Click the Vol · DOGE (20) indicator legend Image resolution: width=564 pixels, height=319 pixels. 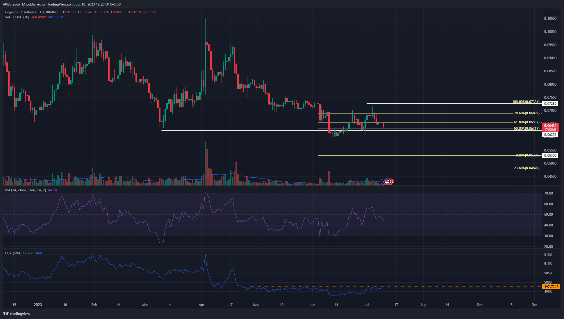tap(17, 17)
